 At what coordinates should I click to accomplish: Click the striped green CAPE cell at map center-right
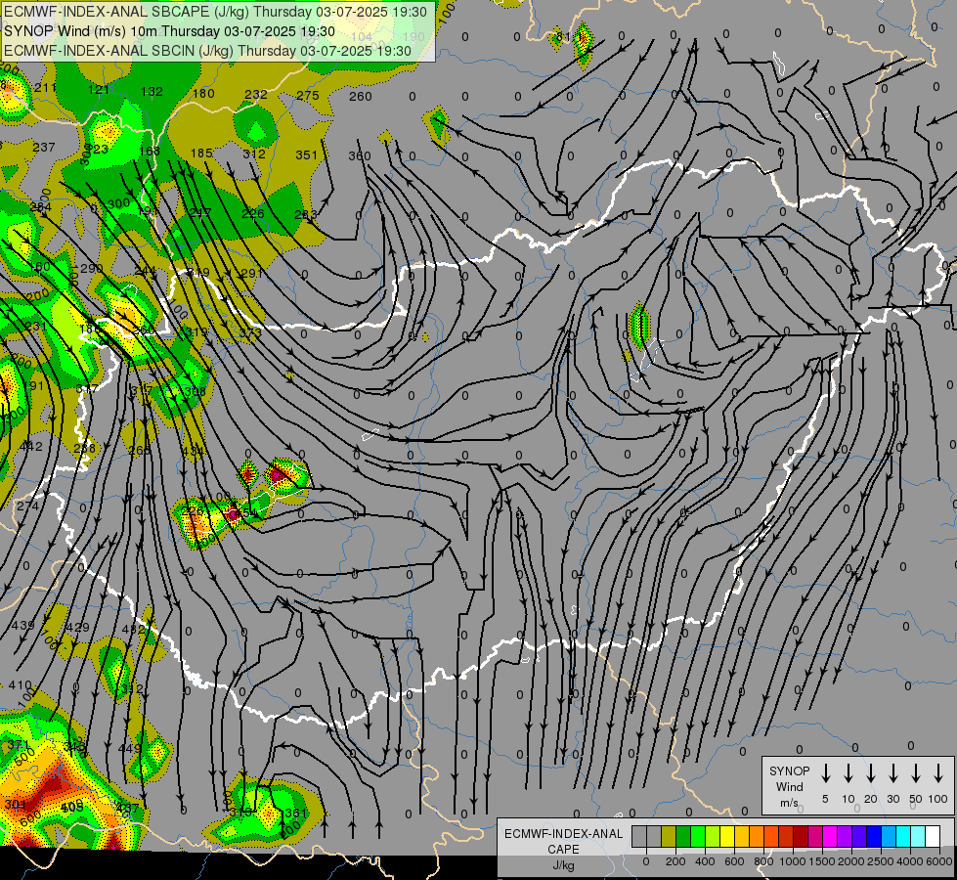[x=639, y=326]
